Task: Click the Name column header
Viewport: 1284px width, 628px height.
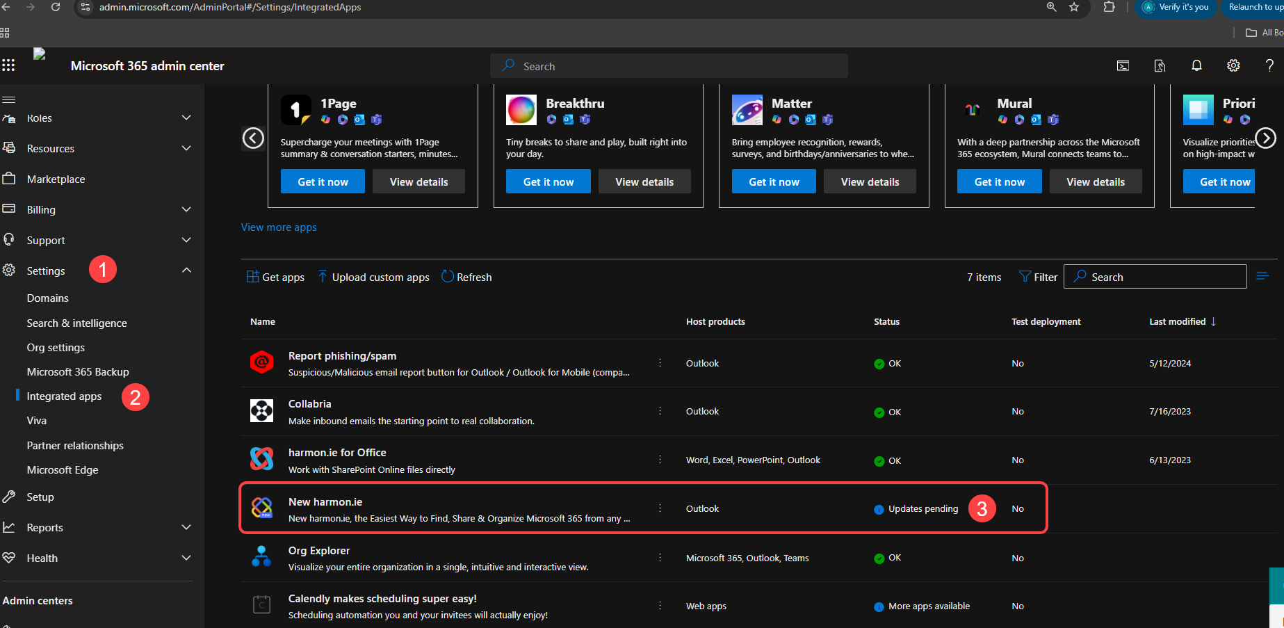Action: 263,321
